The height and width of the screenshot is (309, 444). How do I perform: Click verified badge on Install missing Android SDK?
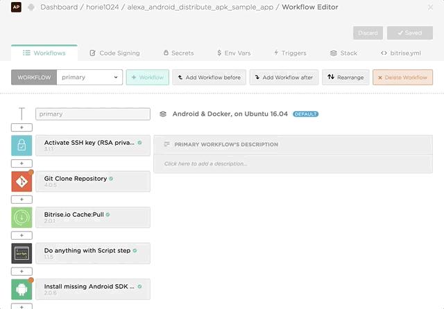tap(139, 286)
